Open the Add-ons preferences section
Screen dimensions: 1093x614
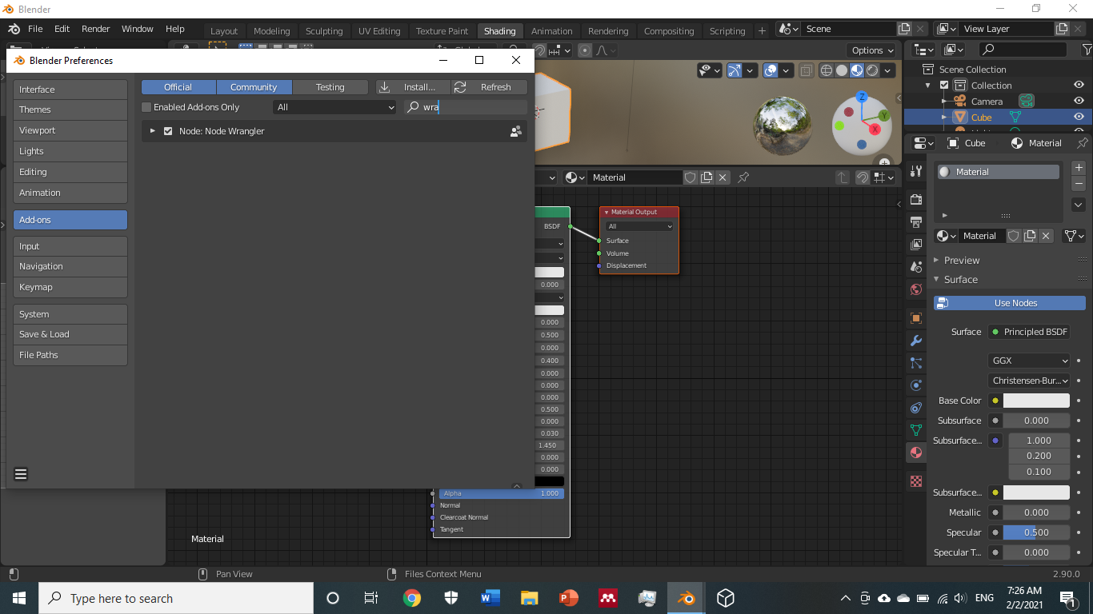(x=70, y=220)
